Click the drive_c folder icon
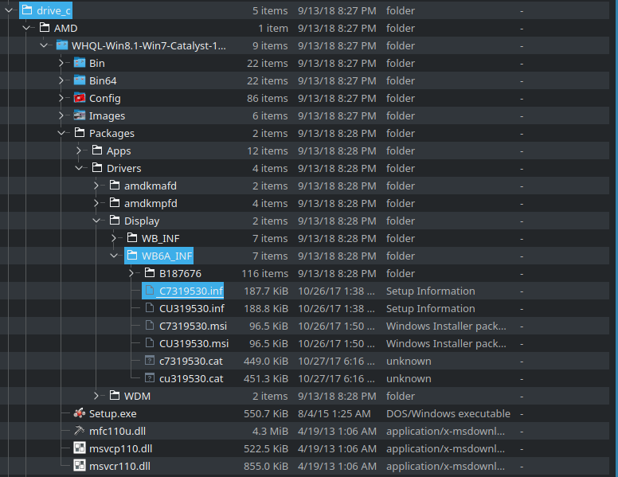 [x=27, y=10]
